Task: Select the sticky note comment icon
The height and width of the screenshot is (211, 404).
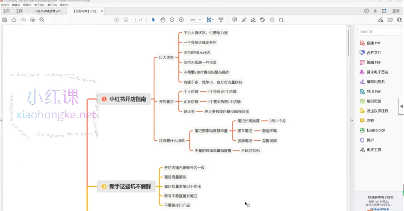Action: (234, 20)
